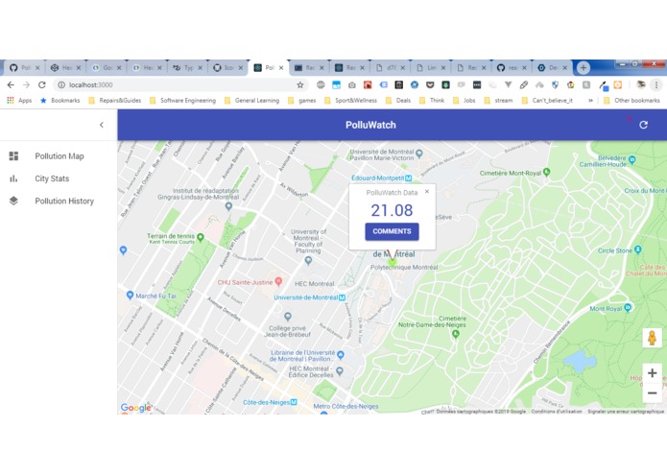This screenshot has width=667, height=474.
Task: Click the Pocket extension icon
Action: click(x=430, y=85)
